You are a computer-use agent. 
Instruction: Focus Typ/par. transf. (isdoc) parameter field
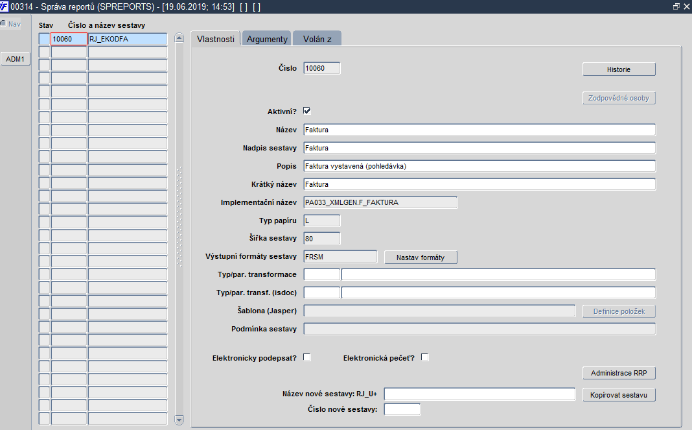[498, 293]
